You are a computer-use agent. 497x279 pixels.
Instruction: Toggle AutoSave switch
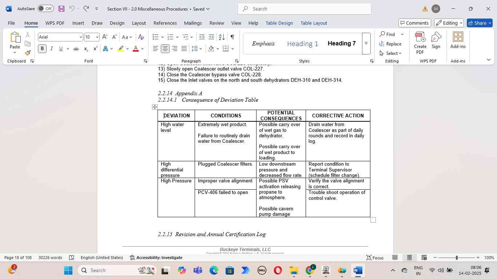pyautogui.click(x=45, y=9)
